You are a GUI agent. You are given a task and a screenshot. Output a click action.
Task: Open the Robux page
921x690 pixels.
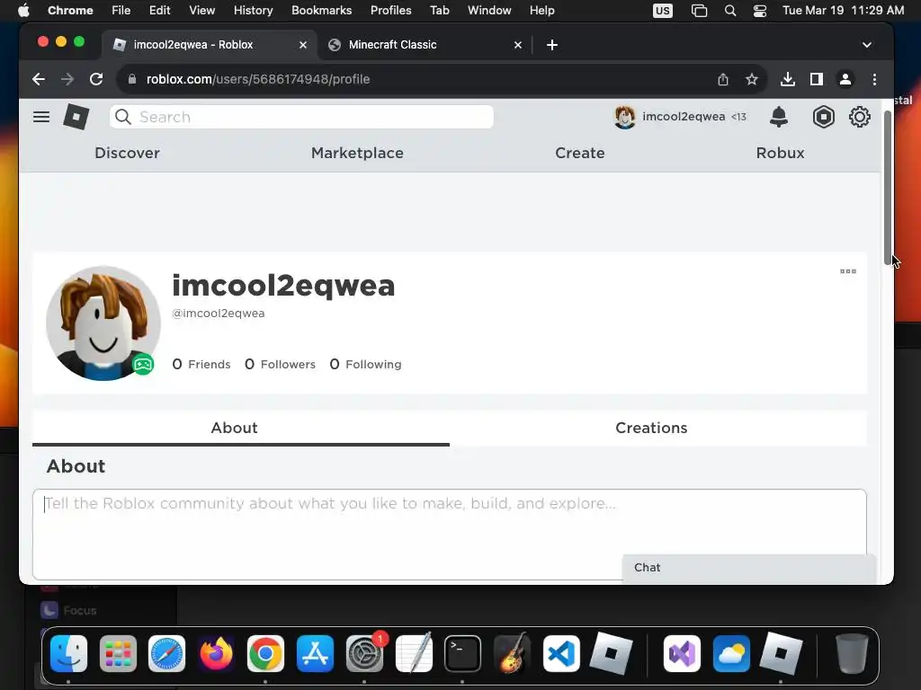click(780, 153)
